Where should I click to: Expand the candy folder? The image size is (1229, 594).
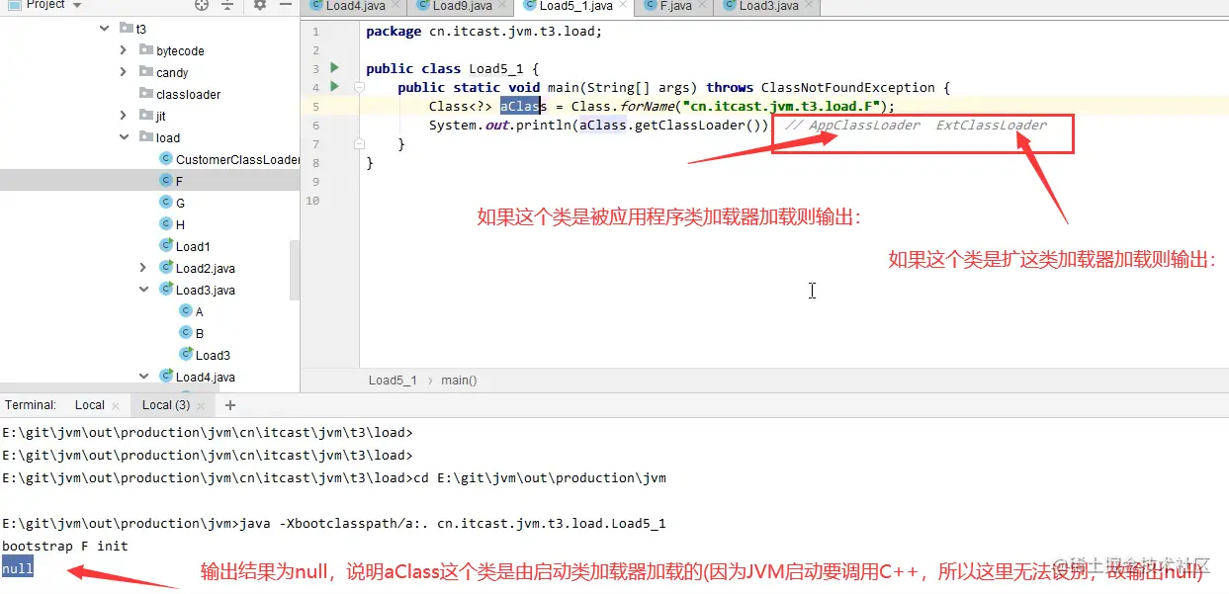[x=124, y=72]
